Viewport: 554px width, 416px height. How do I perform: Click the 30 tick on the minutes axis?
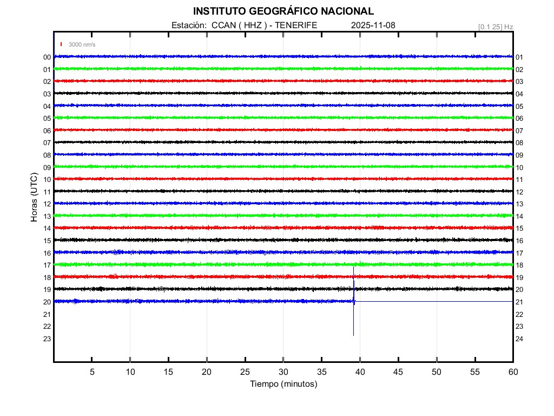click(x=283, y=372)
